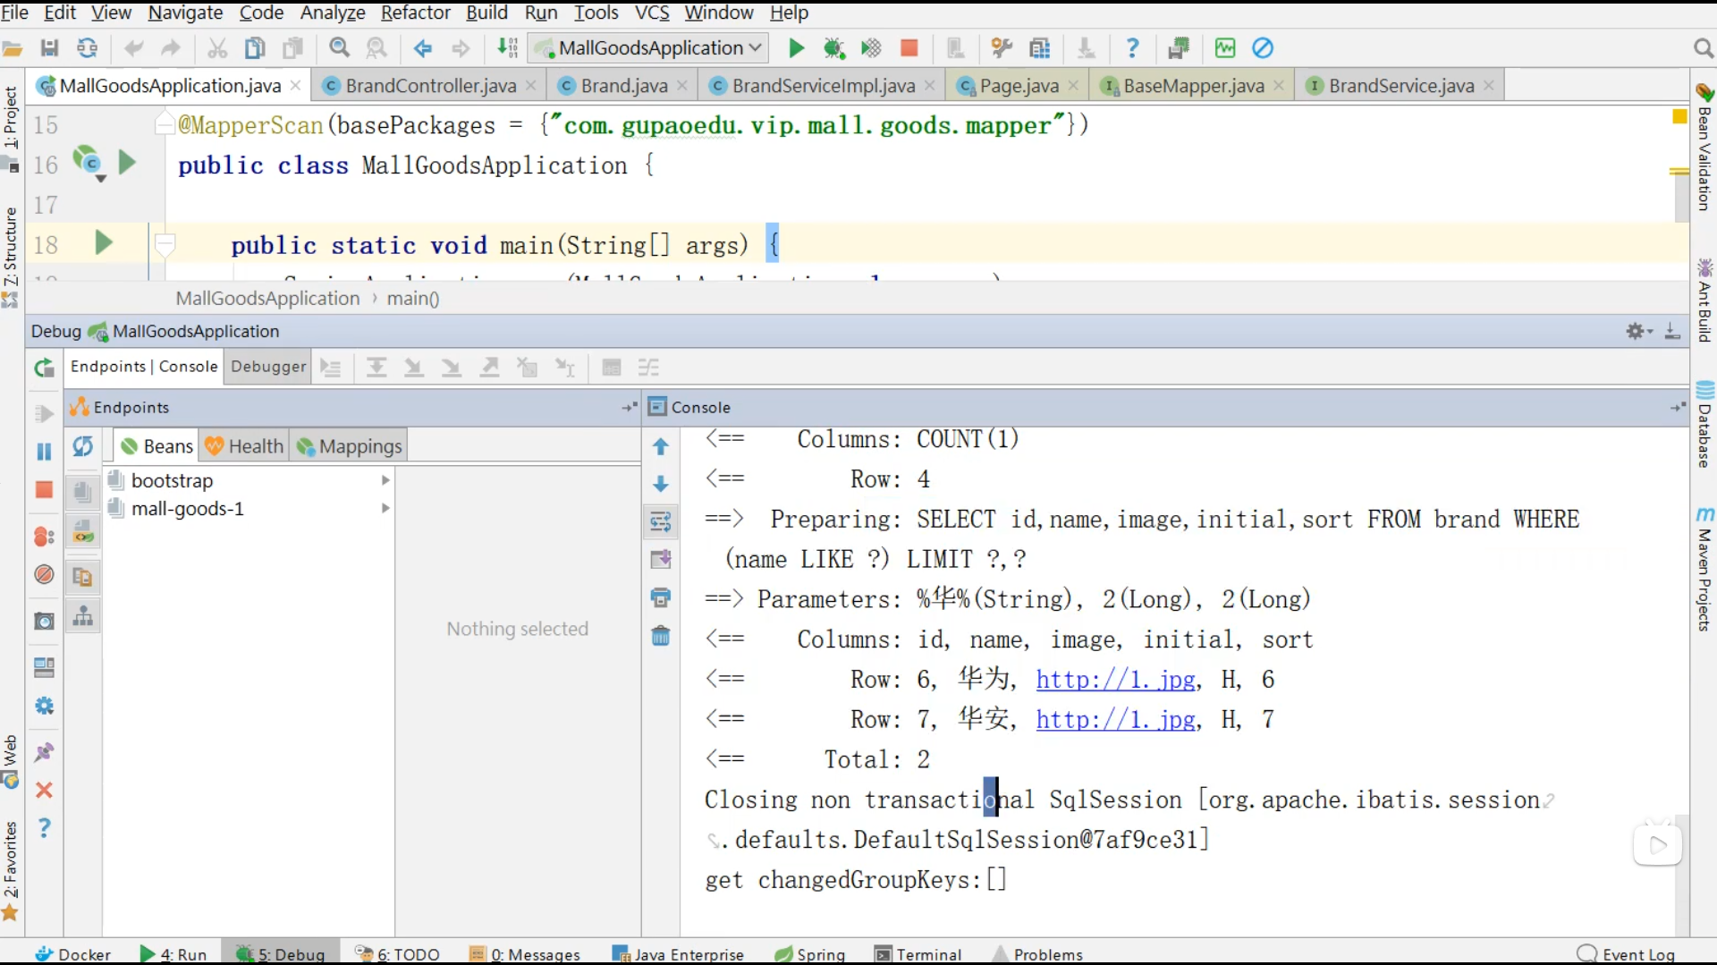Switch to BrandController.java tab
1717x965 pixels.
pos(430,86)
